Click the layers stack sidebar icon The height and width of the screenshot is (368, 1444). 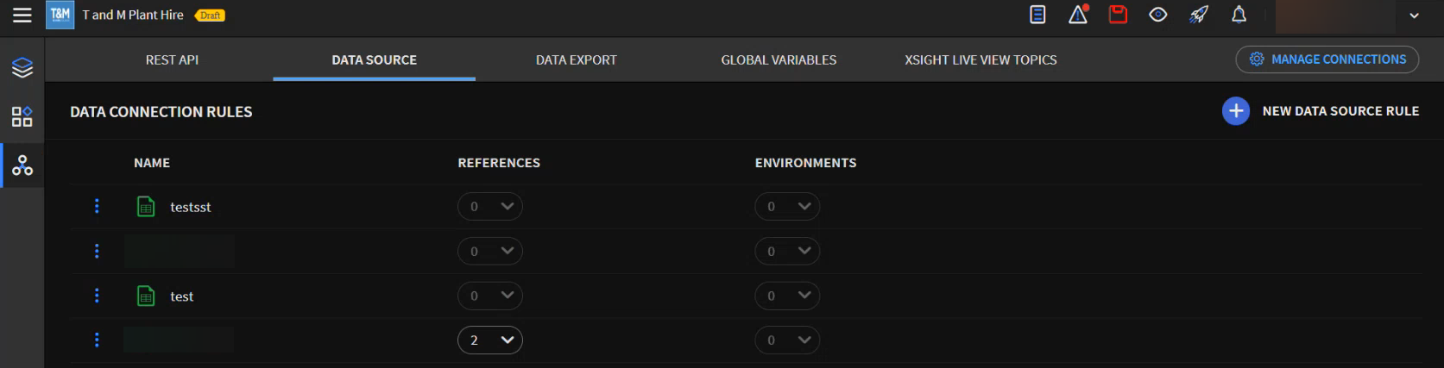(22, 67)
